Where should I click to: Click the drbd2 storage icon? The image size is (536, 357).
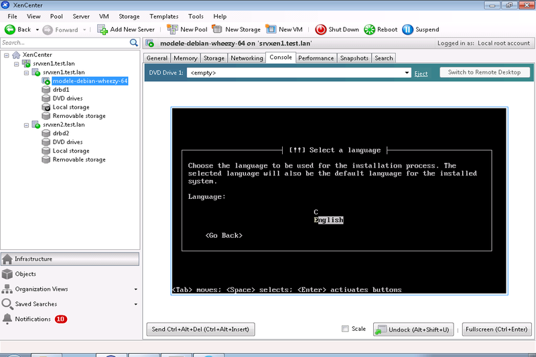click(46, 133)
